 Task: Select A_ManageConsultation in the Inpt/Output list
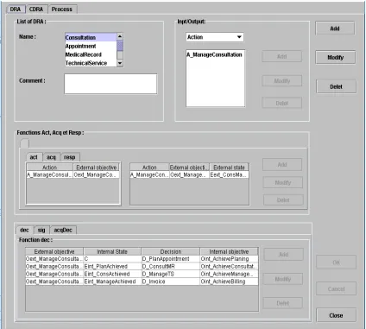[214, 54]
